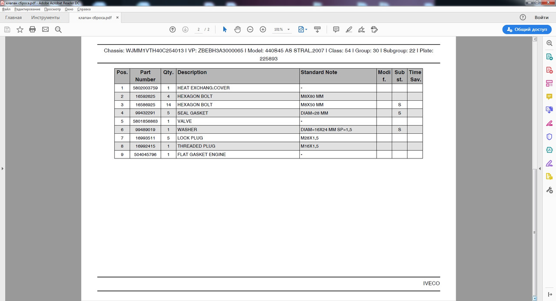Click the IVECO footer text
Viewport: 556px width, 301px height.
coord(431,284)
